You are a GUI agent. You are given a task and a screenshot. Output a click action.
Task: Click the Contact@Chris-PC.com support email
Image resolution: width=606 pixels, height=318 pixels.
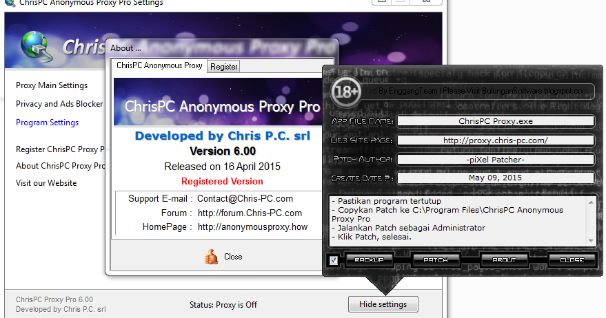(x=245, y=199)
